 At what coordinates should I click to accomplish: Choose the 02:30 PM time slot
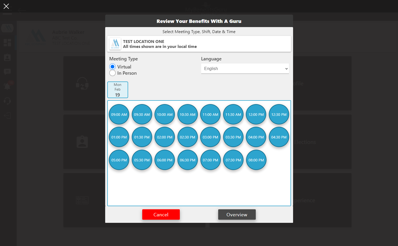coord(188,137)
